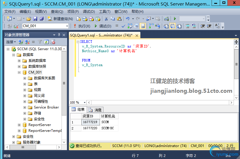Click the XMLA query icon
The height and width of the screenshot is (159, 240).
pyautogui.click(x=98, y=19)
